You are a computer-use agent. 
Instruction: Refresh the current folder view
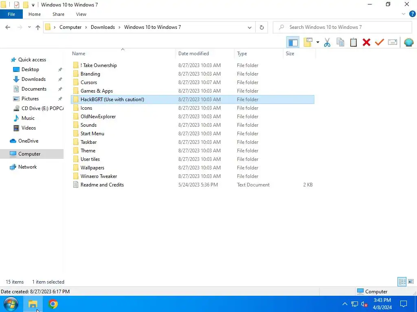pyautogui.click(x=262, y=27)
